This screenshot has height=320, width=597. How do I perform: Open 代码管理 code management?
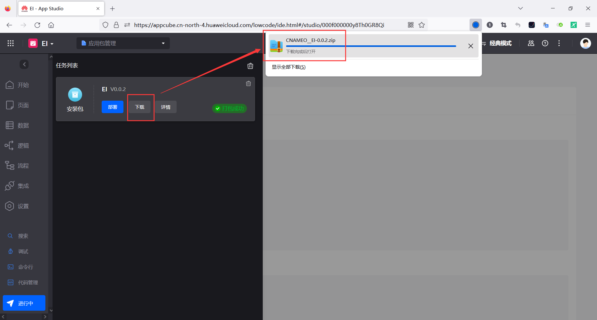click(23, 282)
